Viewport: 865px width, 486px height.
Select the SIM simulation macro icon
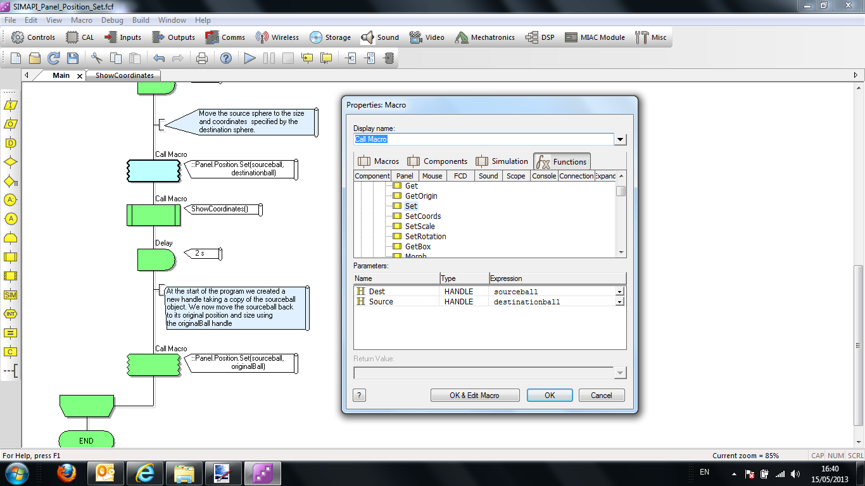tap(11, 295)
